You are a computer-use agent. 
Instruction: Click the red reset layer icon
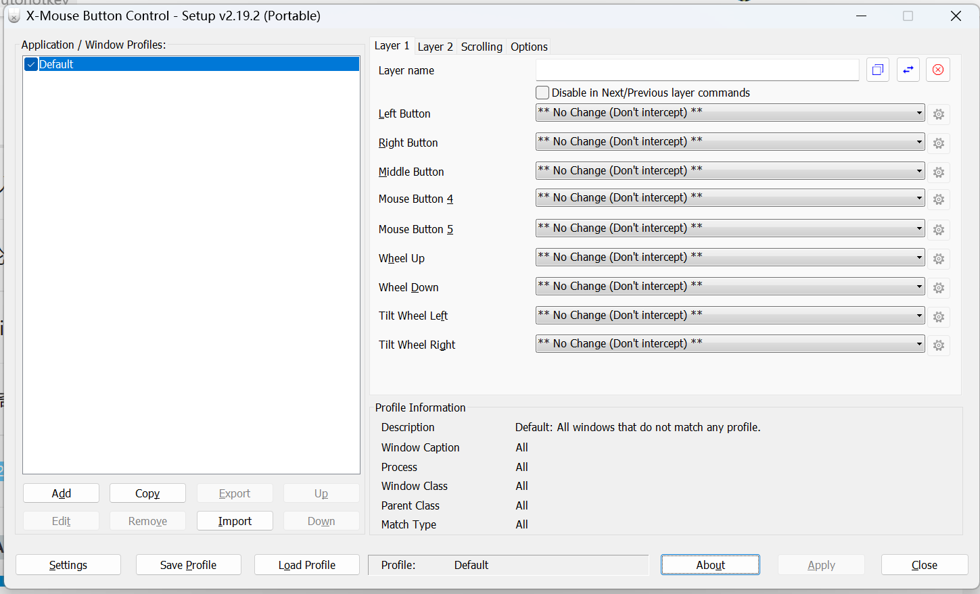(x=938, y=70)
